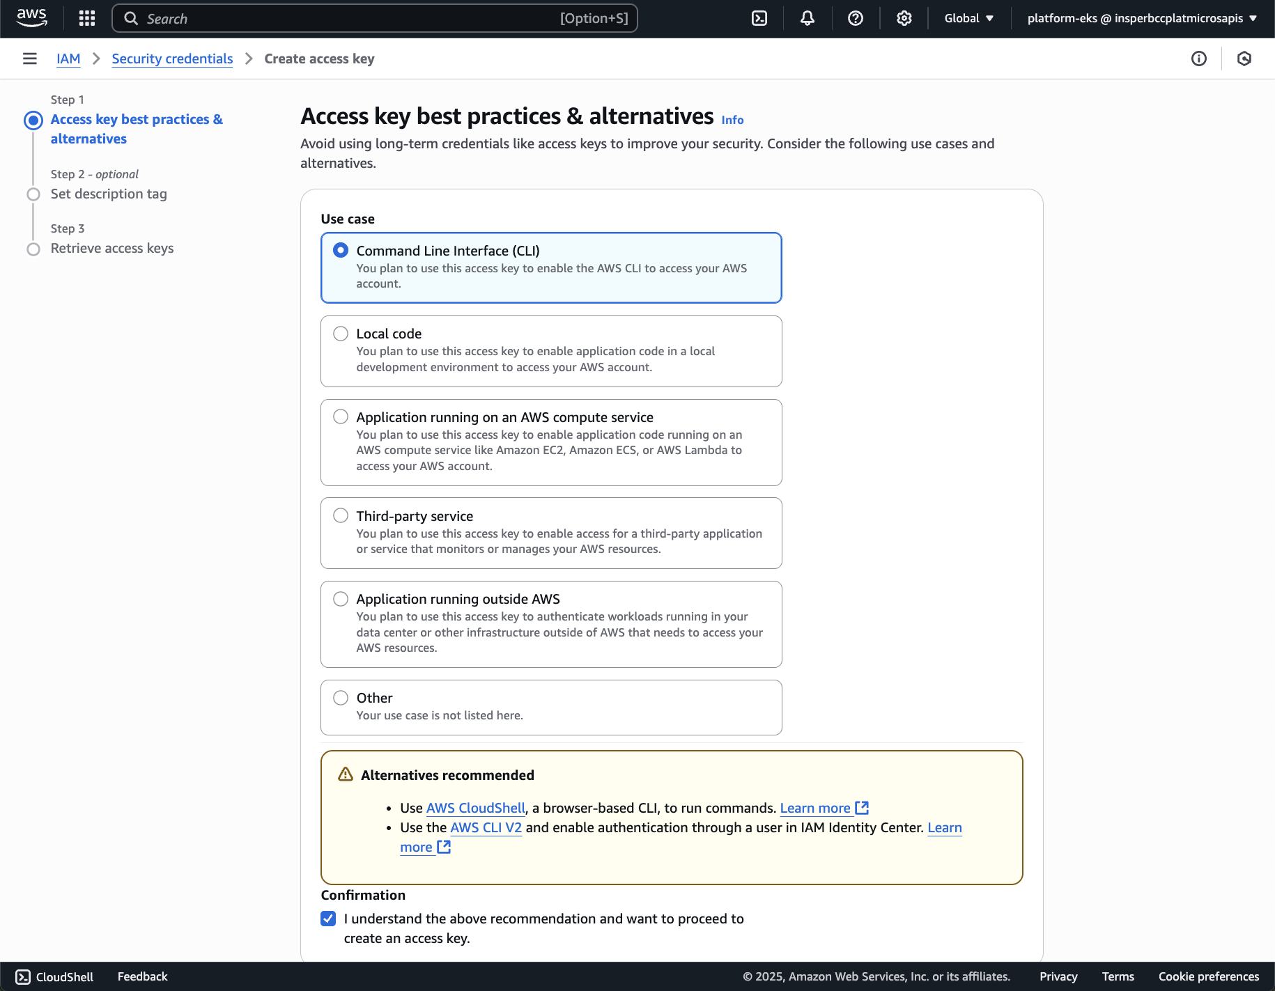Open settings gear icon in top bar
This screenshot has height=991, width=1275.
[x=904, y=18]
